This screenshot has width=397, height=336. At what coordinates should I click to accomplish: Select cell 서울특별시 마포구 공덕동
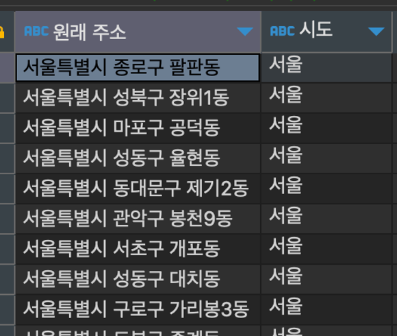point(138,128)
